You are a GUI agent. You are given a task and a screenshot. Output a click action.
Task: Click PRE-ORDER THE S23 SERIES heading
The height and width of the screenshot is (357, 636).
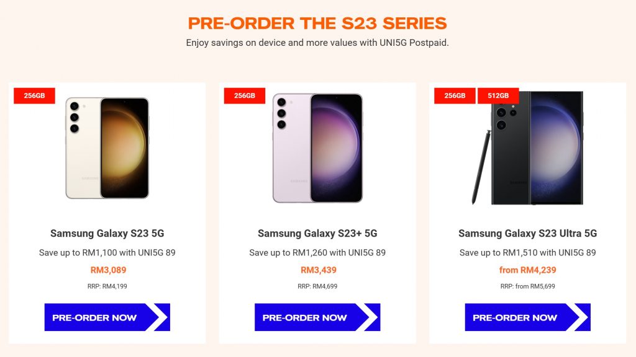point(317,24)
